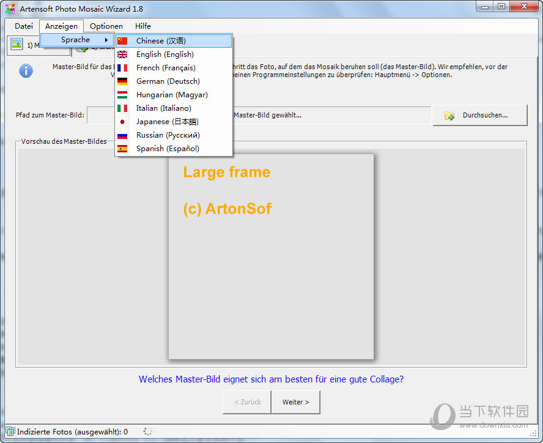Click the folder icon on Durchsuchen button
543x443 pixels.
click(x=449, y=116)
